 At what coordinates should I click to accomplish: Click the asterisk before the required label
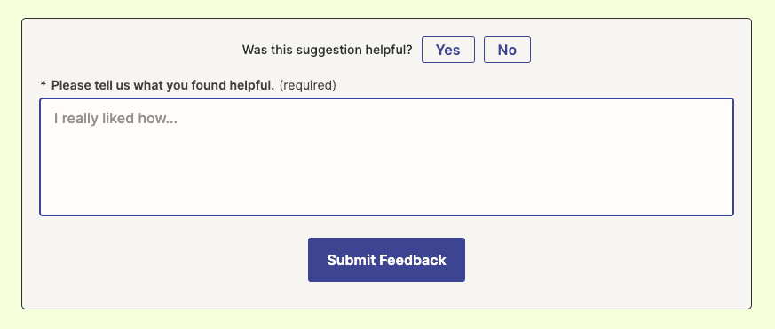pos(43,84)
